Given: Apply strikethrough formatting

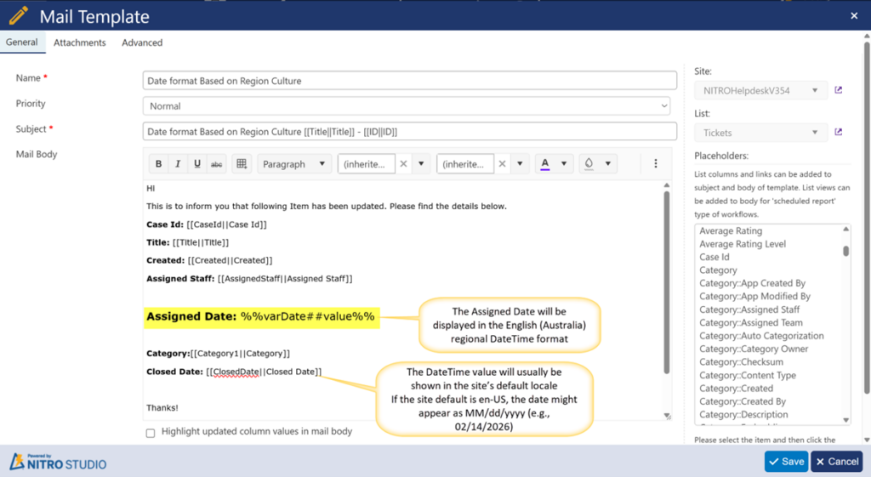Looking at the screenshot, I should tap(217, 164).
